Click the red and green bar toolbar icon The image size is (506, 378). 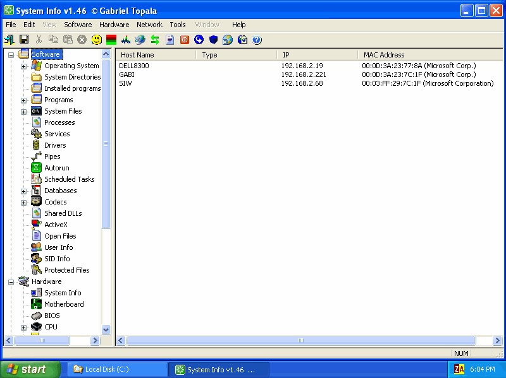(x=111, y=40)
